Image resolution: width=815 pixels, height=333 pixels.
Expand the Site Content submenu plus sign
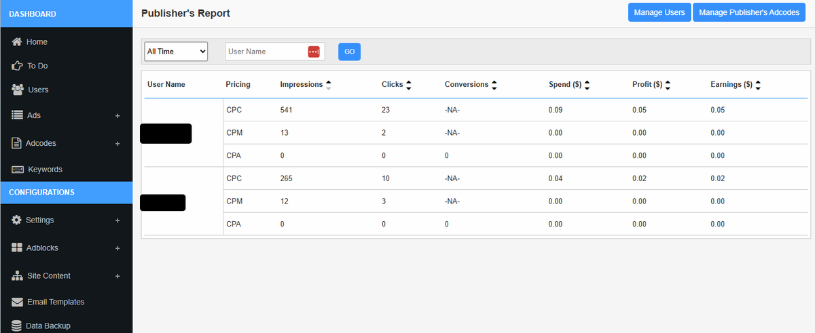117,276
